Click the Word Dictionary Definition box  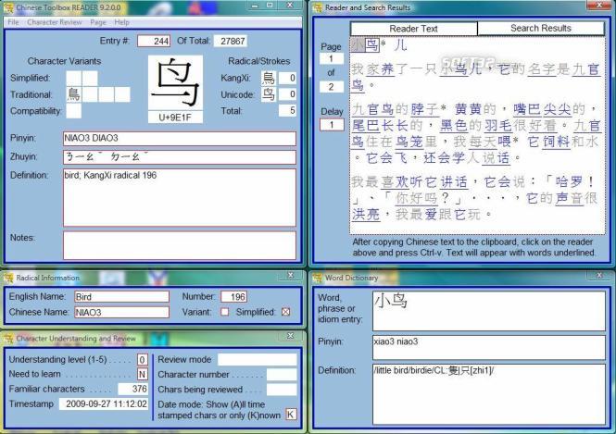[489, 394]
